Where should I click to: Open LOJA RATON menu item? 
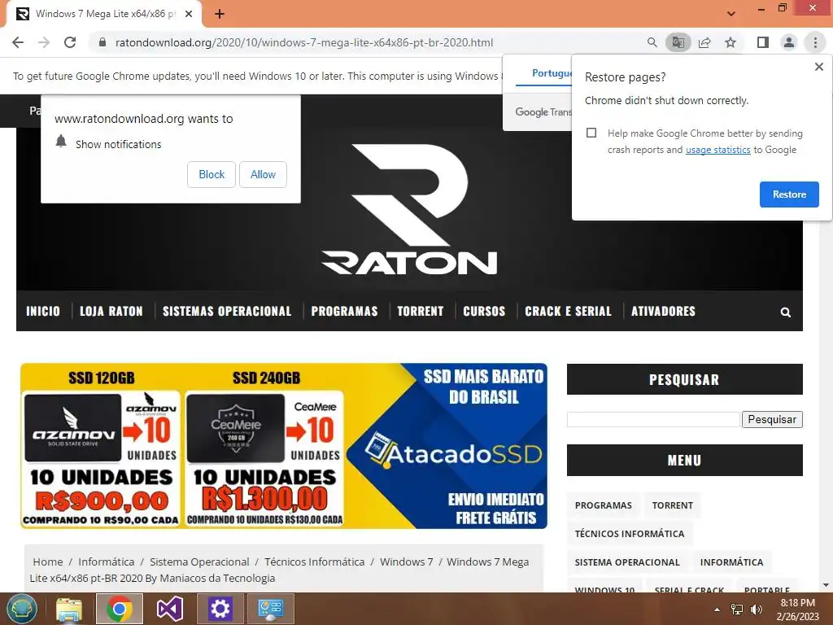[111, 312]
